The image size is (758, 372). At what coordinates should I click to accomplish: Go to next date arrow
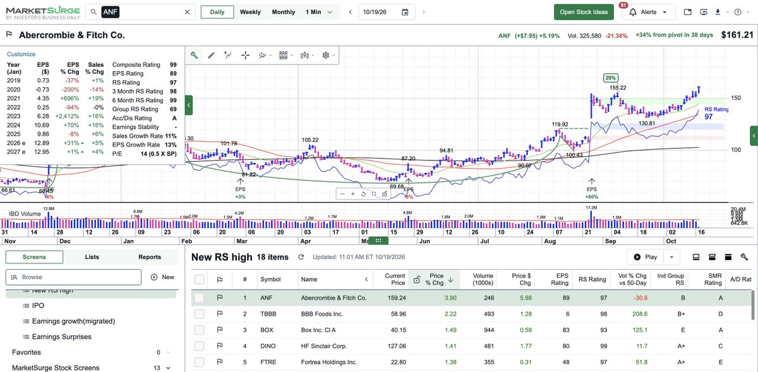423,12
